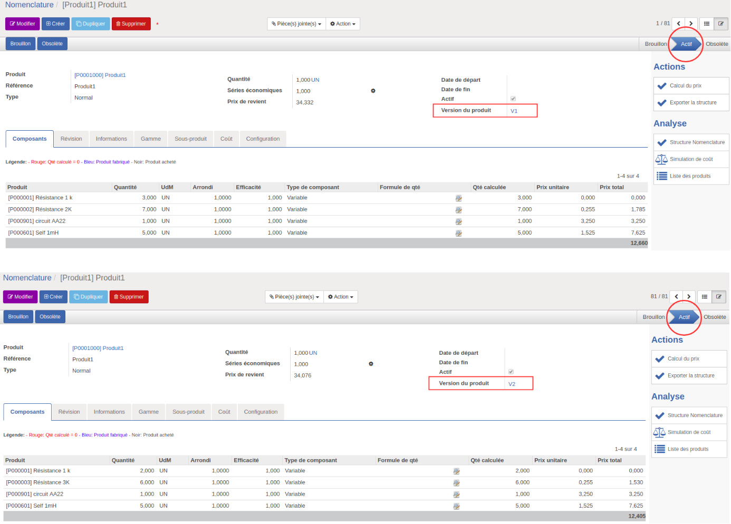Viewport: 731px width, 524px height.
Task: Click the table total 12,660
Action: [639, 244]
